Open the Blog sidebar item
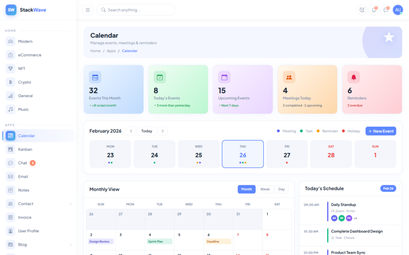This screenshot has height=255, width=409. pos(38,245)
